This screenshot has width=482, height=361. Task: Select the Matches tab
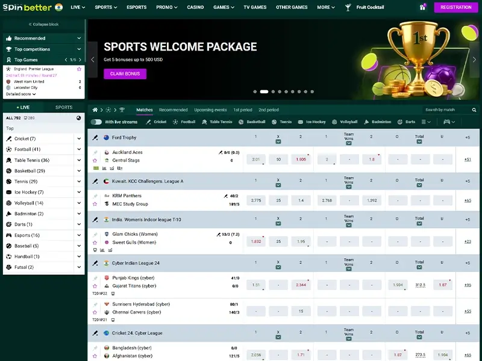145,110
